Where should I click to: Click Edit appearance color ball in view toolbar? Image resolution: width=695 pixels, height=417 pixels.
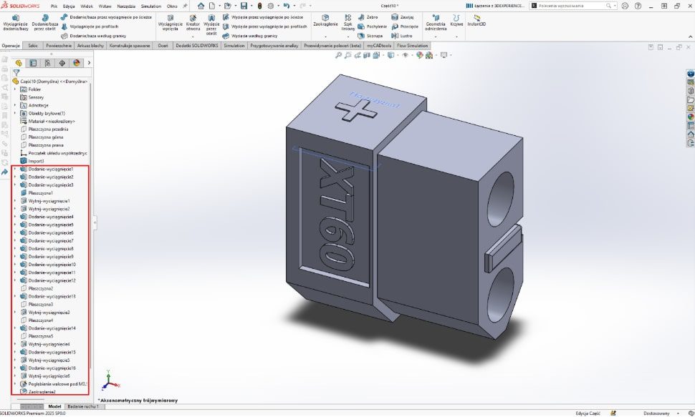click(419, 55)
